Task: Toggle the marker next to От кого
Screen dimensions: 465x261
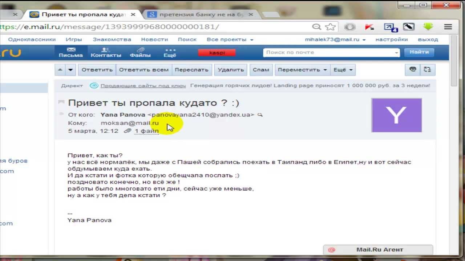Action: [x=61, y=115]
